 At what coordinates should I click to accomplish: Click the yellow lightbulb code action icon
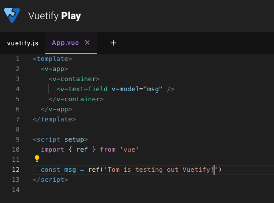point(37,159)
